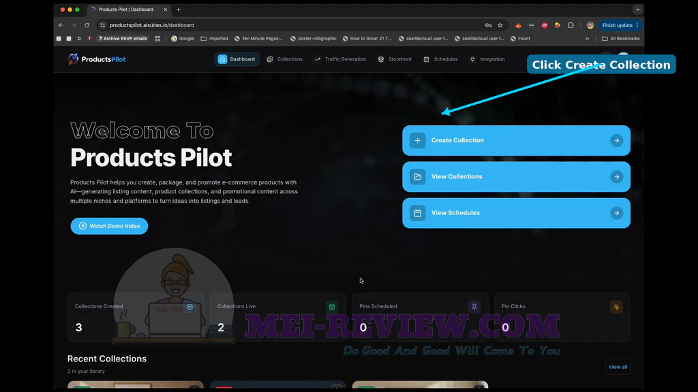Click the browser Back arrow
The image size is (698, 392).
click(x=61, y=25)
